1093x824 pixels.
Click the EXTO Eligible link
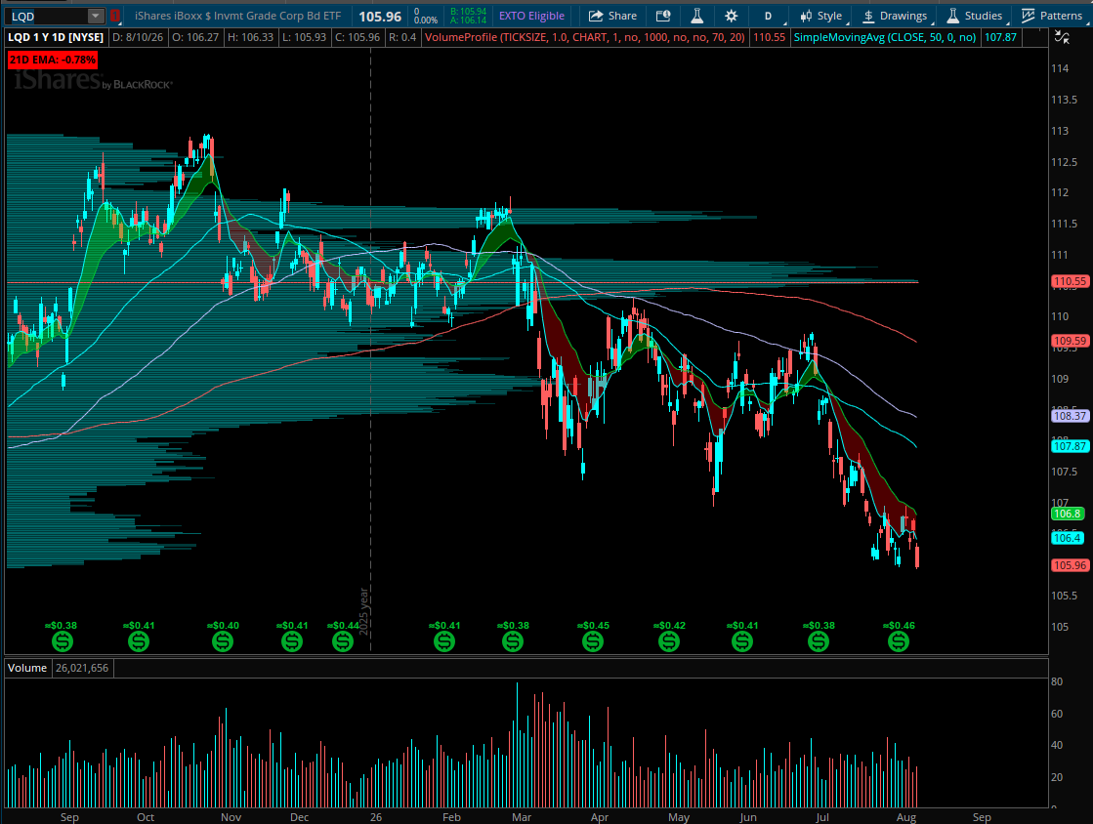pos(532,16)
